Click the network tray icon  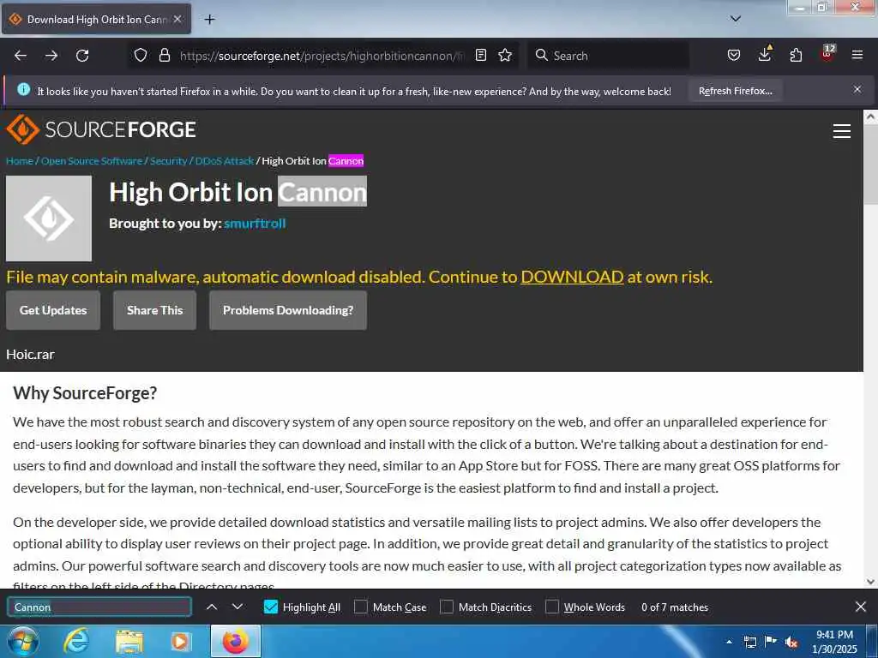point(749,643)
